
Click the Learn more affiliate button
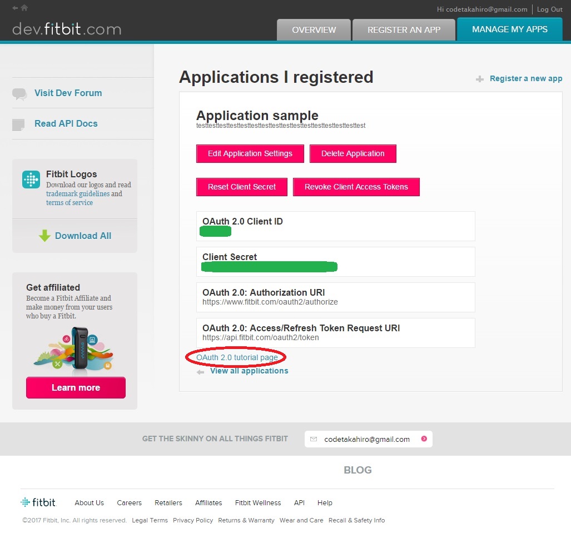(x=76, y=387)
